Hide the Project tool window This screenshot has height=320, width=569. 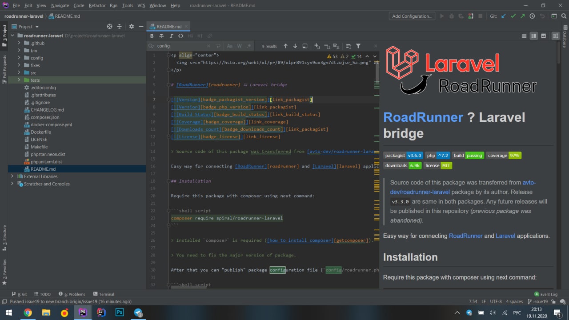(x=141, y=27)
